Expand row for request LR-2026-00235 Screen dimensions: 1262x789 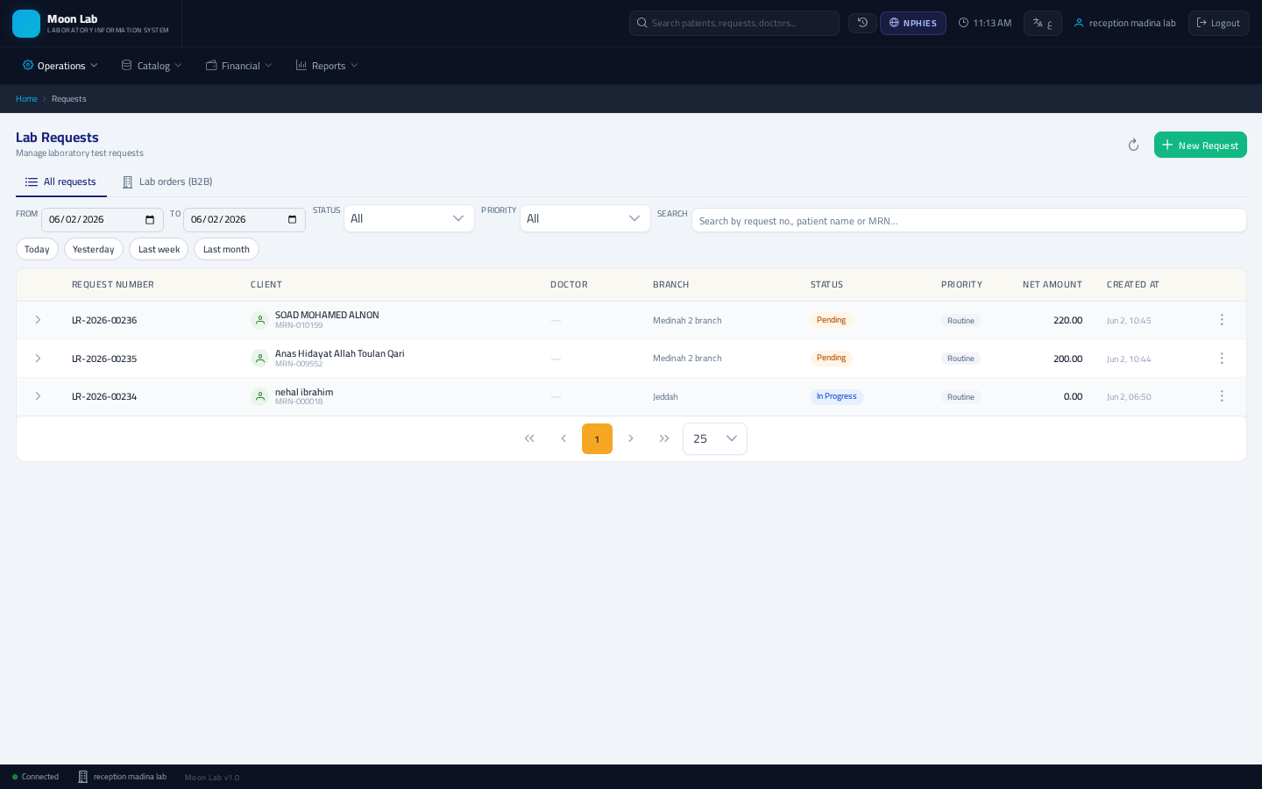38,359
